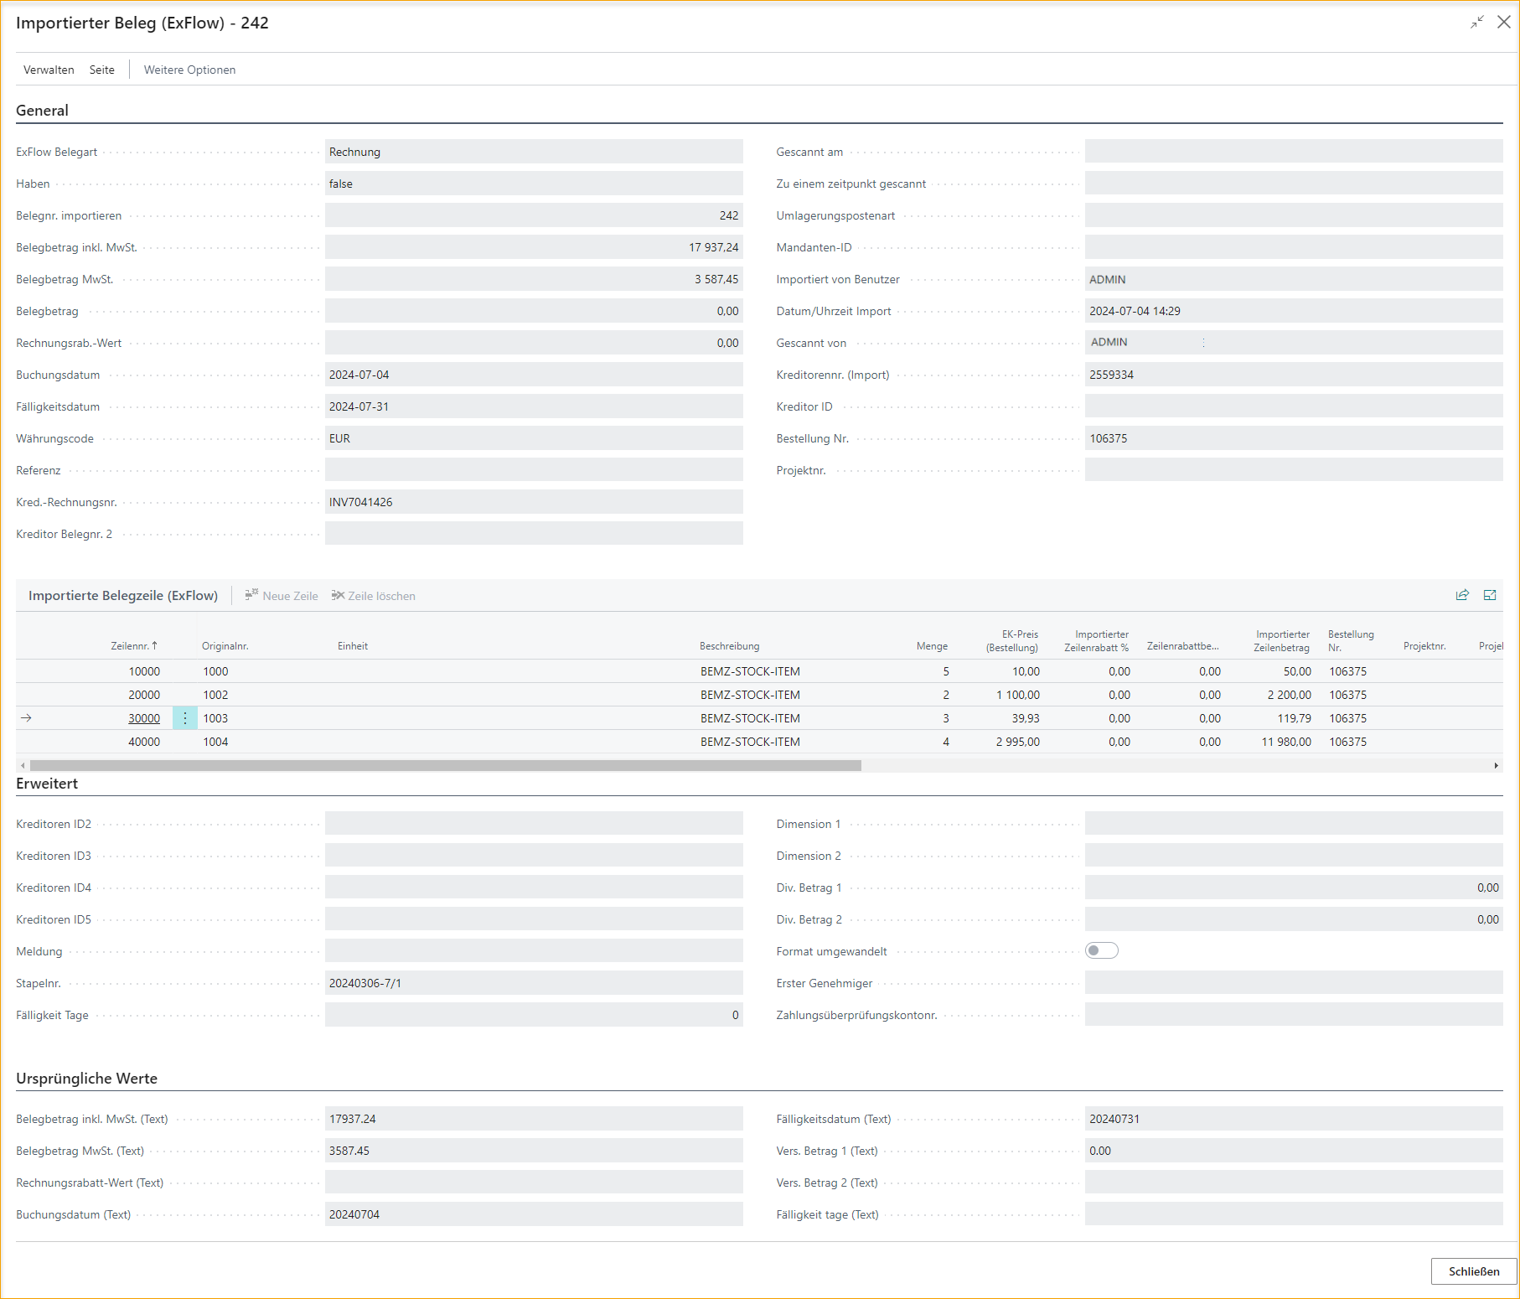
Task: Collapse the Erweitert section
Action: click(46, 784)
